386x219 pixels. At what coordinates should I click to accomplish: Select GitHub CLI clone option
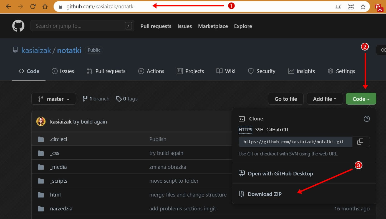pyautogui.click(x=277, y=130)
